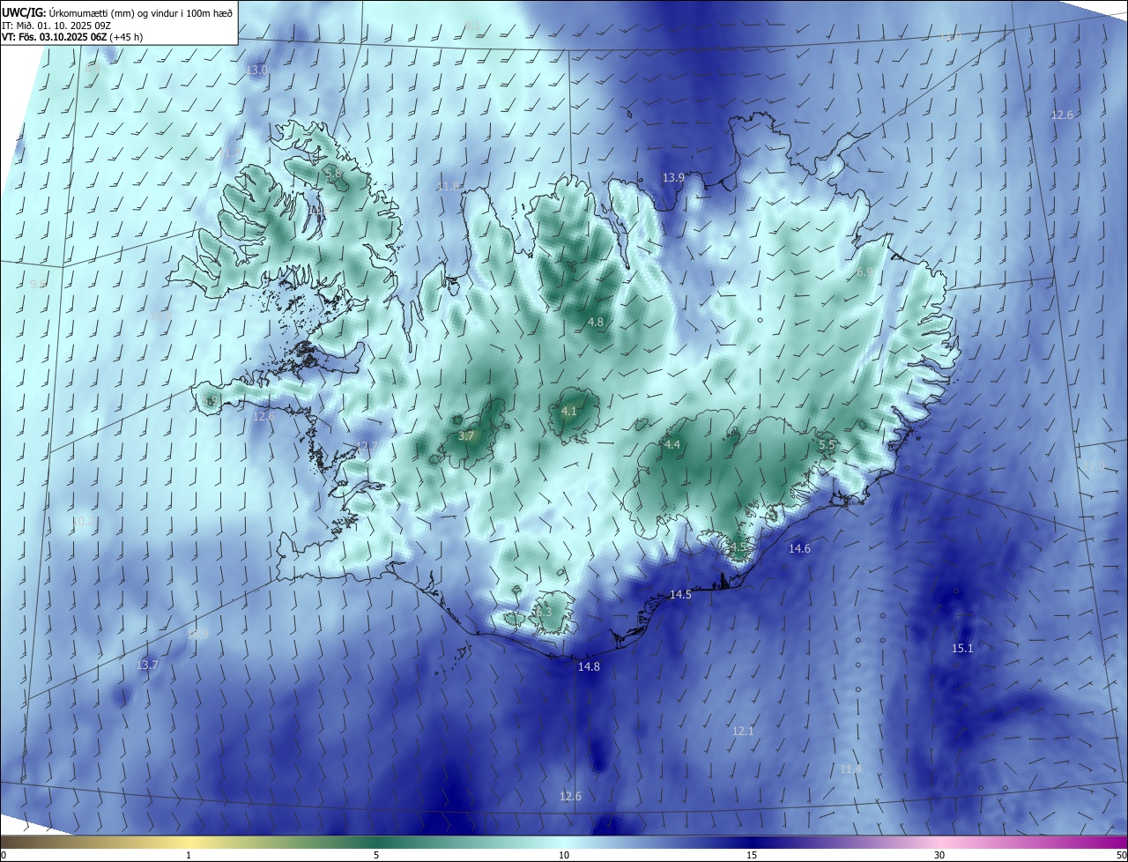
Task: Click the UWC/IG Úrkomumætti title line
Action: 117,12
